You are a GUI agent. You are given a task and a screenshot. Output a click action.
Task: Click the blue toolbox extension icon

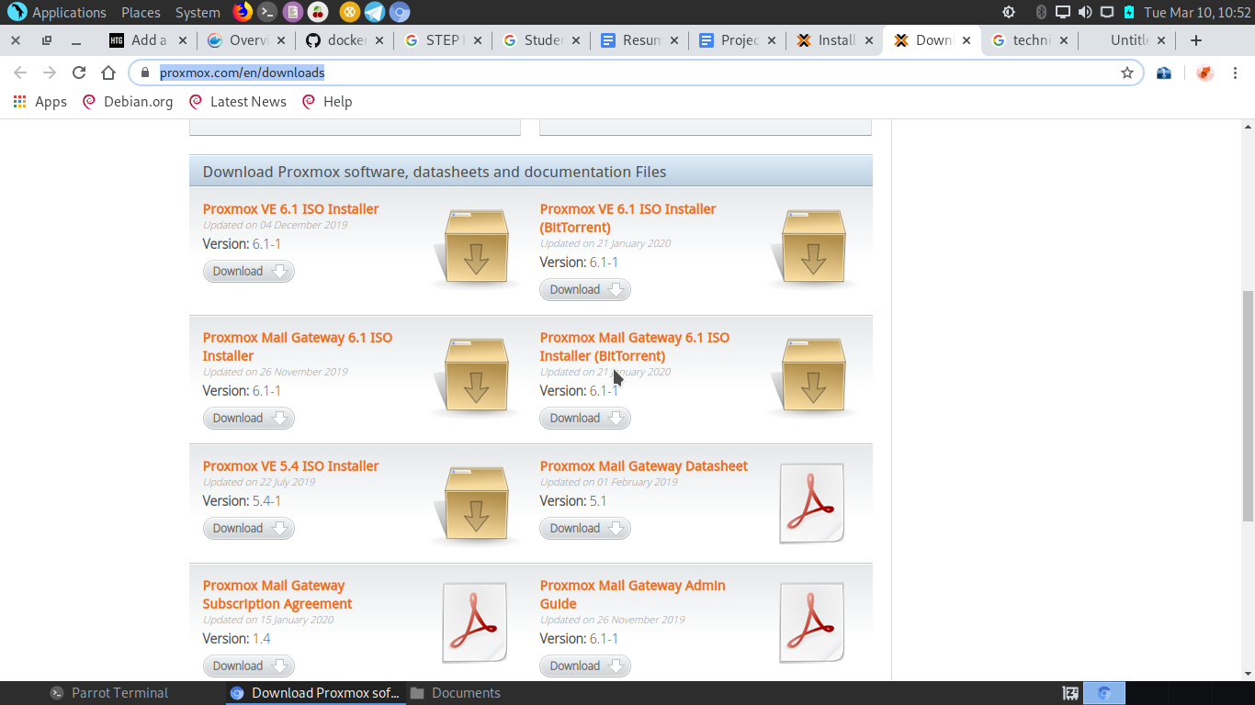(1164, 73)
